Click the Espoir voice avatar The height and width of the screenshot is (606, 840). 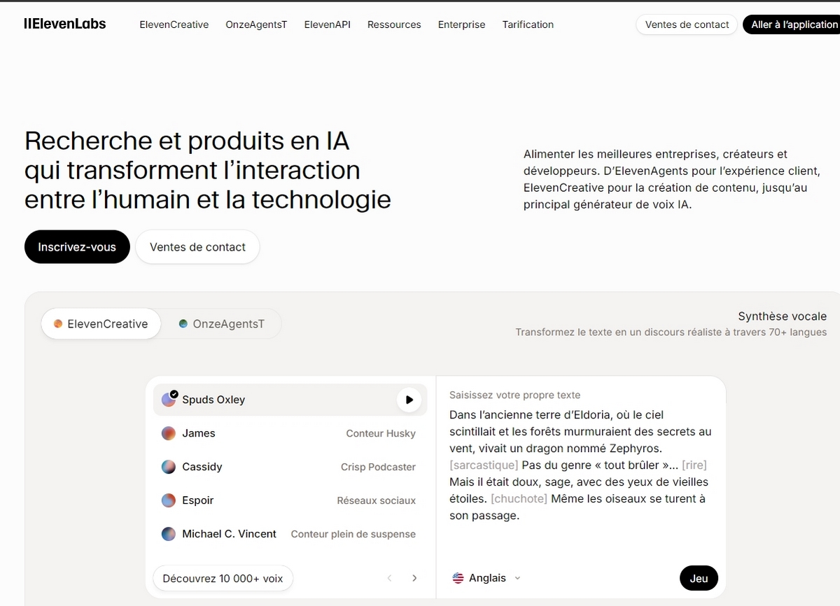click(x=169, y=500)
